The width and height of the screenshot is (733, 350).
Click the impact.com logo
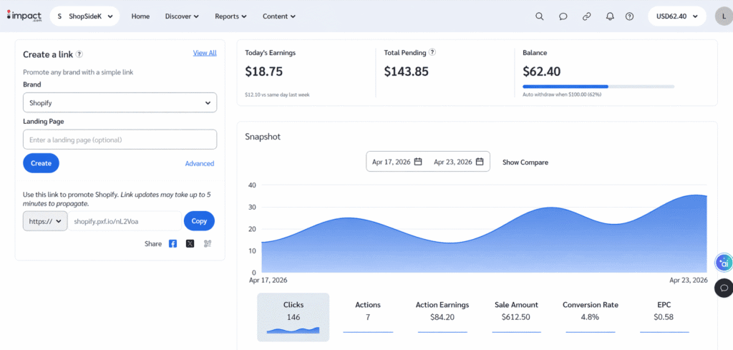tap(24, 16)
